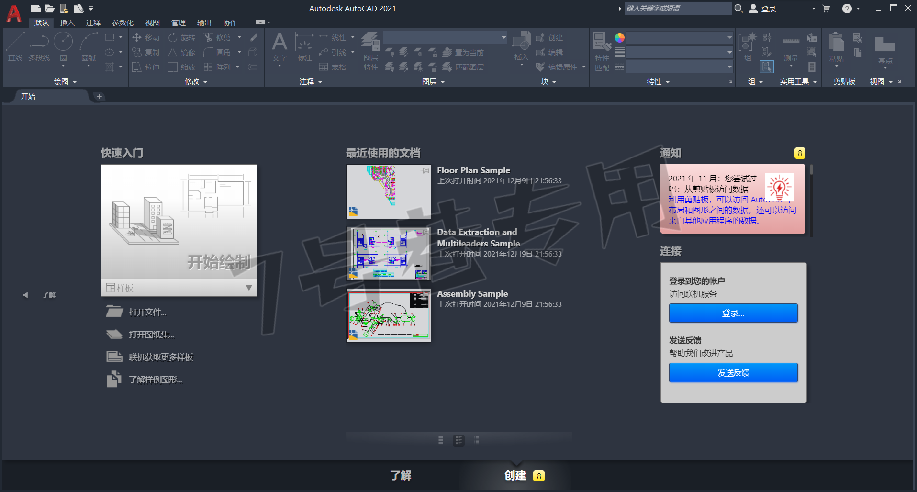Viewport: 917px width, 492px height.
Task: Click the Trim (修剪) tool
Action: pos(218,37)
